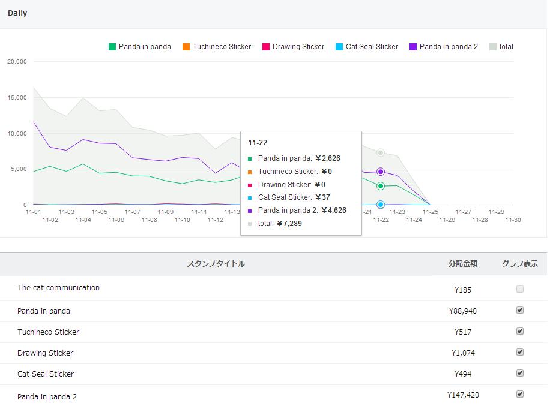Click the gray total legend swatch

pyautogui.click(x=493, y=47)
